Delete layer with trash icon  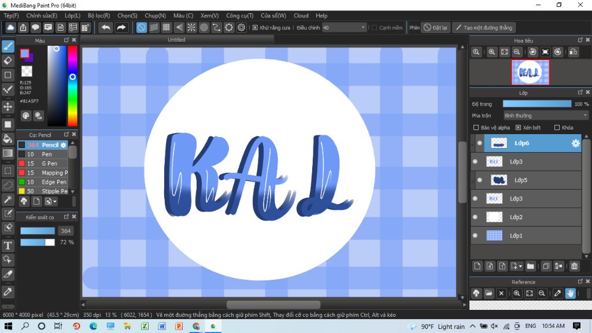pyautogui.click(x=574, y=266)
